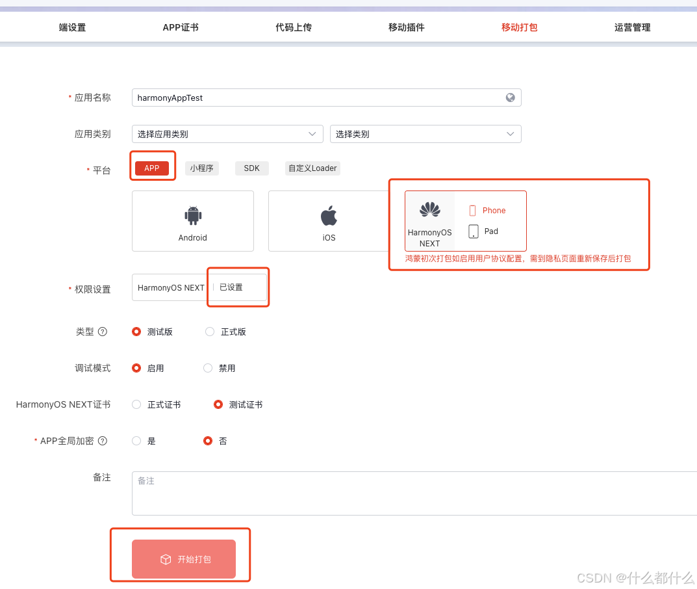Select the iOS Apple icon
The width and height of the screenshot is (697, 589).
(329, 216)
